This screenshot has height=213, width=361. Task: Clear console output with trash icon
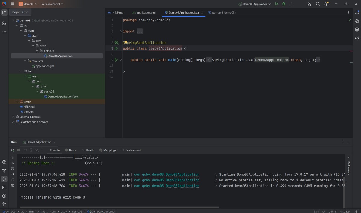(x=13, y=185)
